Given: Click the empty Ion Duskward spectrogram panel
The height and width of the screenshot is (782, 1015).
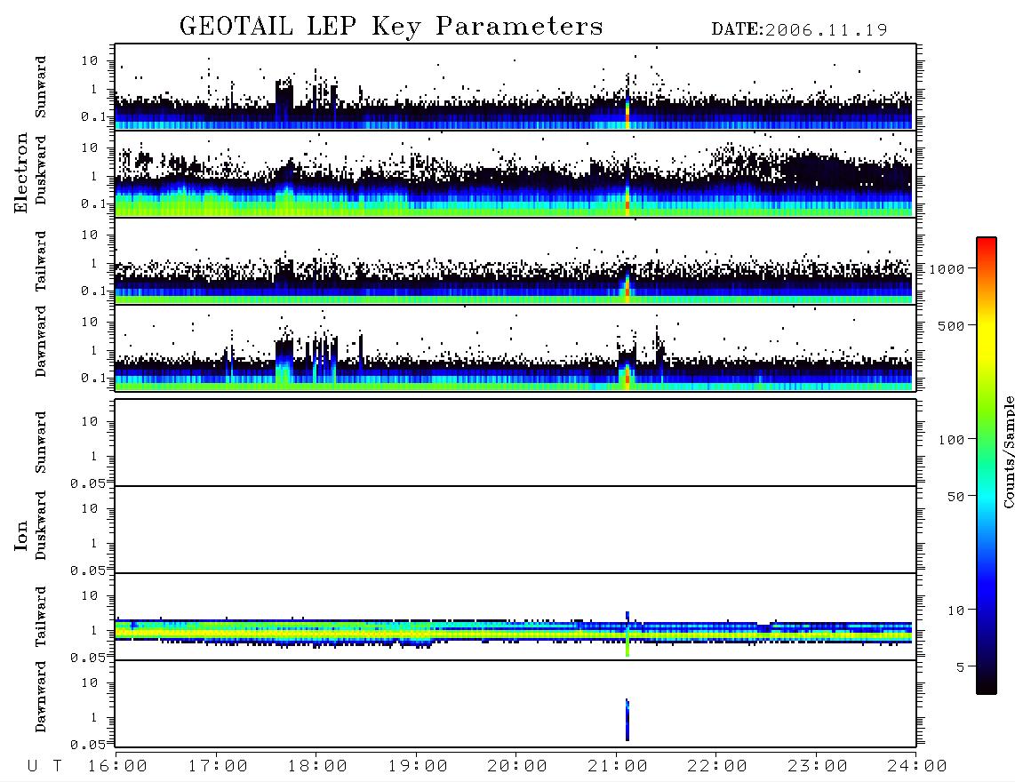Looking at the screenshot, I should (515, 530).
